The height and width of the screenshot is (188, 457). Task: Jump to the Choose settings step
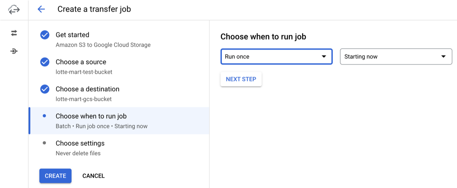tap(80, 143)
